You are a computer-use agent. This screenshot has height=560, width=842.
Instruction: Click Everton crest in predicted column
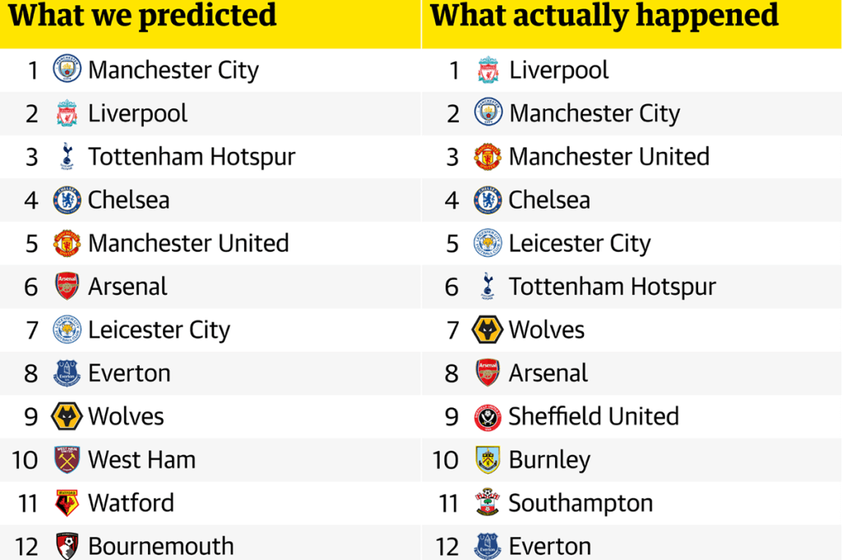[x=67, y=373]
